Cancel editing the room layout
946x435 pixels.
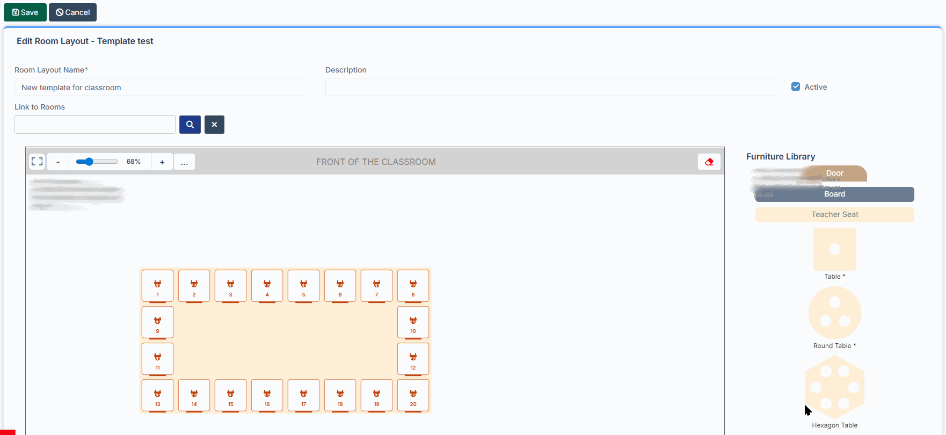pos(72,12)
